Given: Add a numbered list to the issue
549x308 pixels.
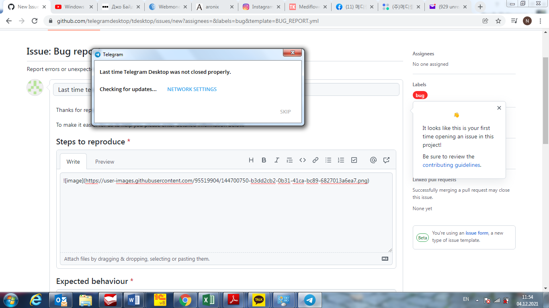Looking at the screenshot, I should [341, 160].
